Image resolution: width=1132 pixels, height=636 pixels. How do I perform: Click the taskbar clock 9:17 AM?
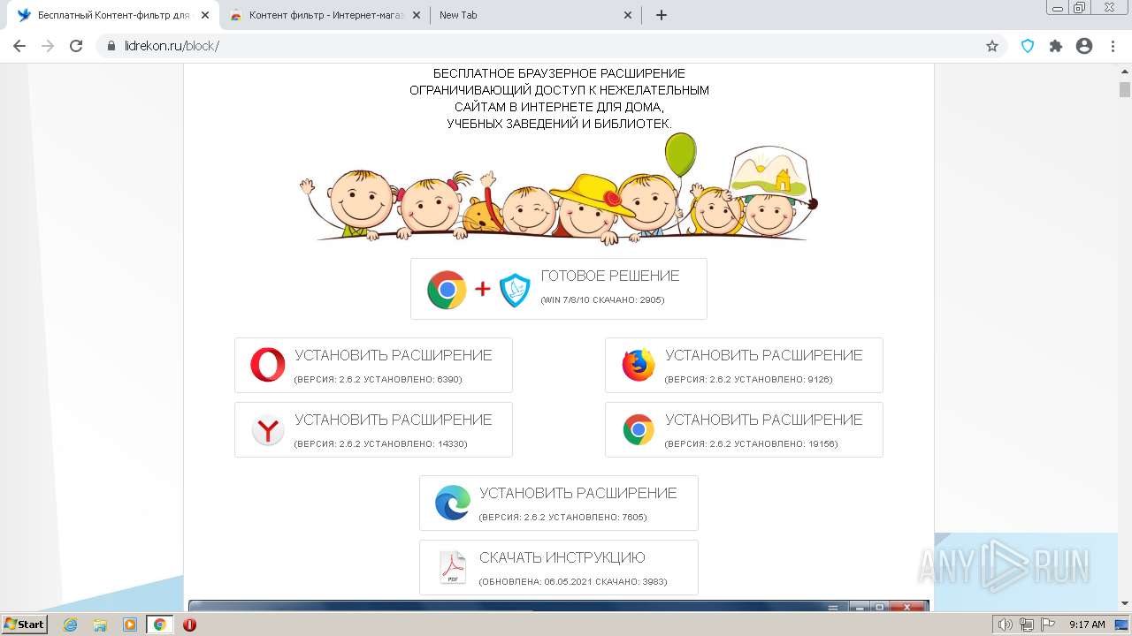(1087, 625)
